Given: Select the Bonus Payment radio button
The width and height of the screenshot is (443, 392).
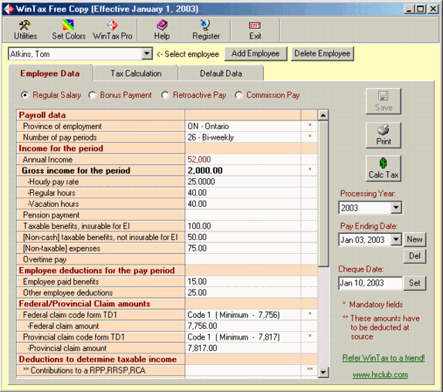Looking at the screenshot, I should (x=92, y=95).
